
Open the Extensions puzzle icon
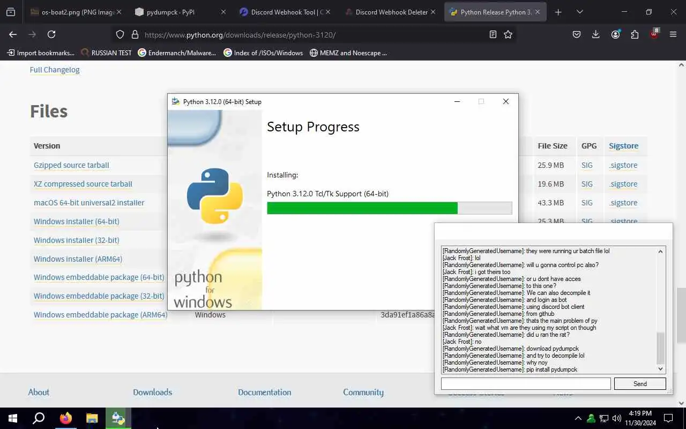tap(635, 34)
